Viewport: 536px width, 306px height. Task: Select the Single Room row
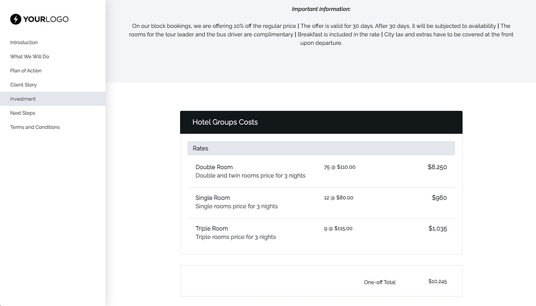click(212, 197)
